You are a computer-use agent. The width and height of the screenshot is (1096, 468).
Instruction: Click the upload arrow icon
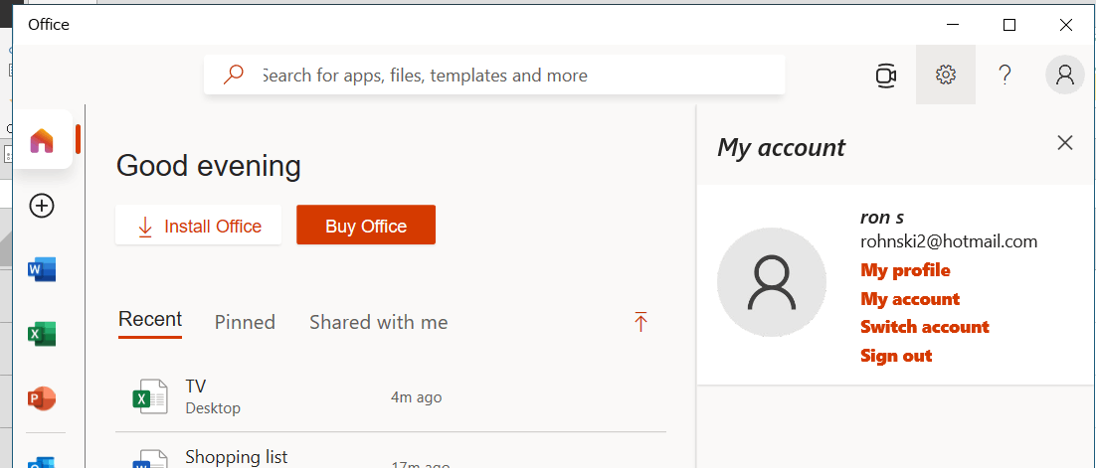click(640, 321)
